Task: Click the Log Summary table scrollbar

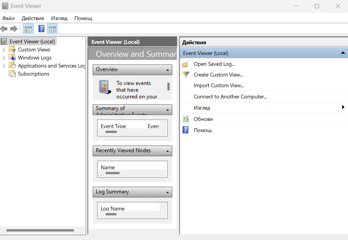Action: [x=111, y=214]
